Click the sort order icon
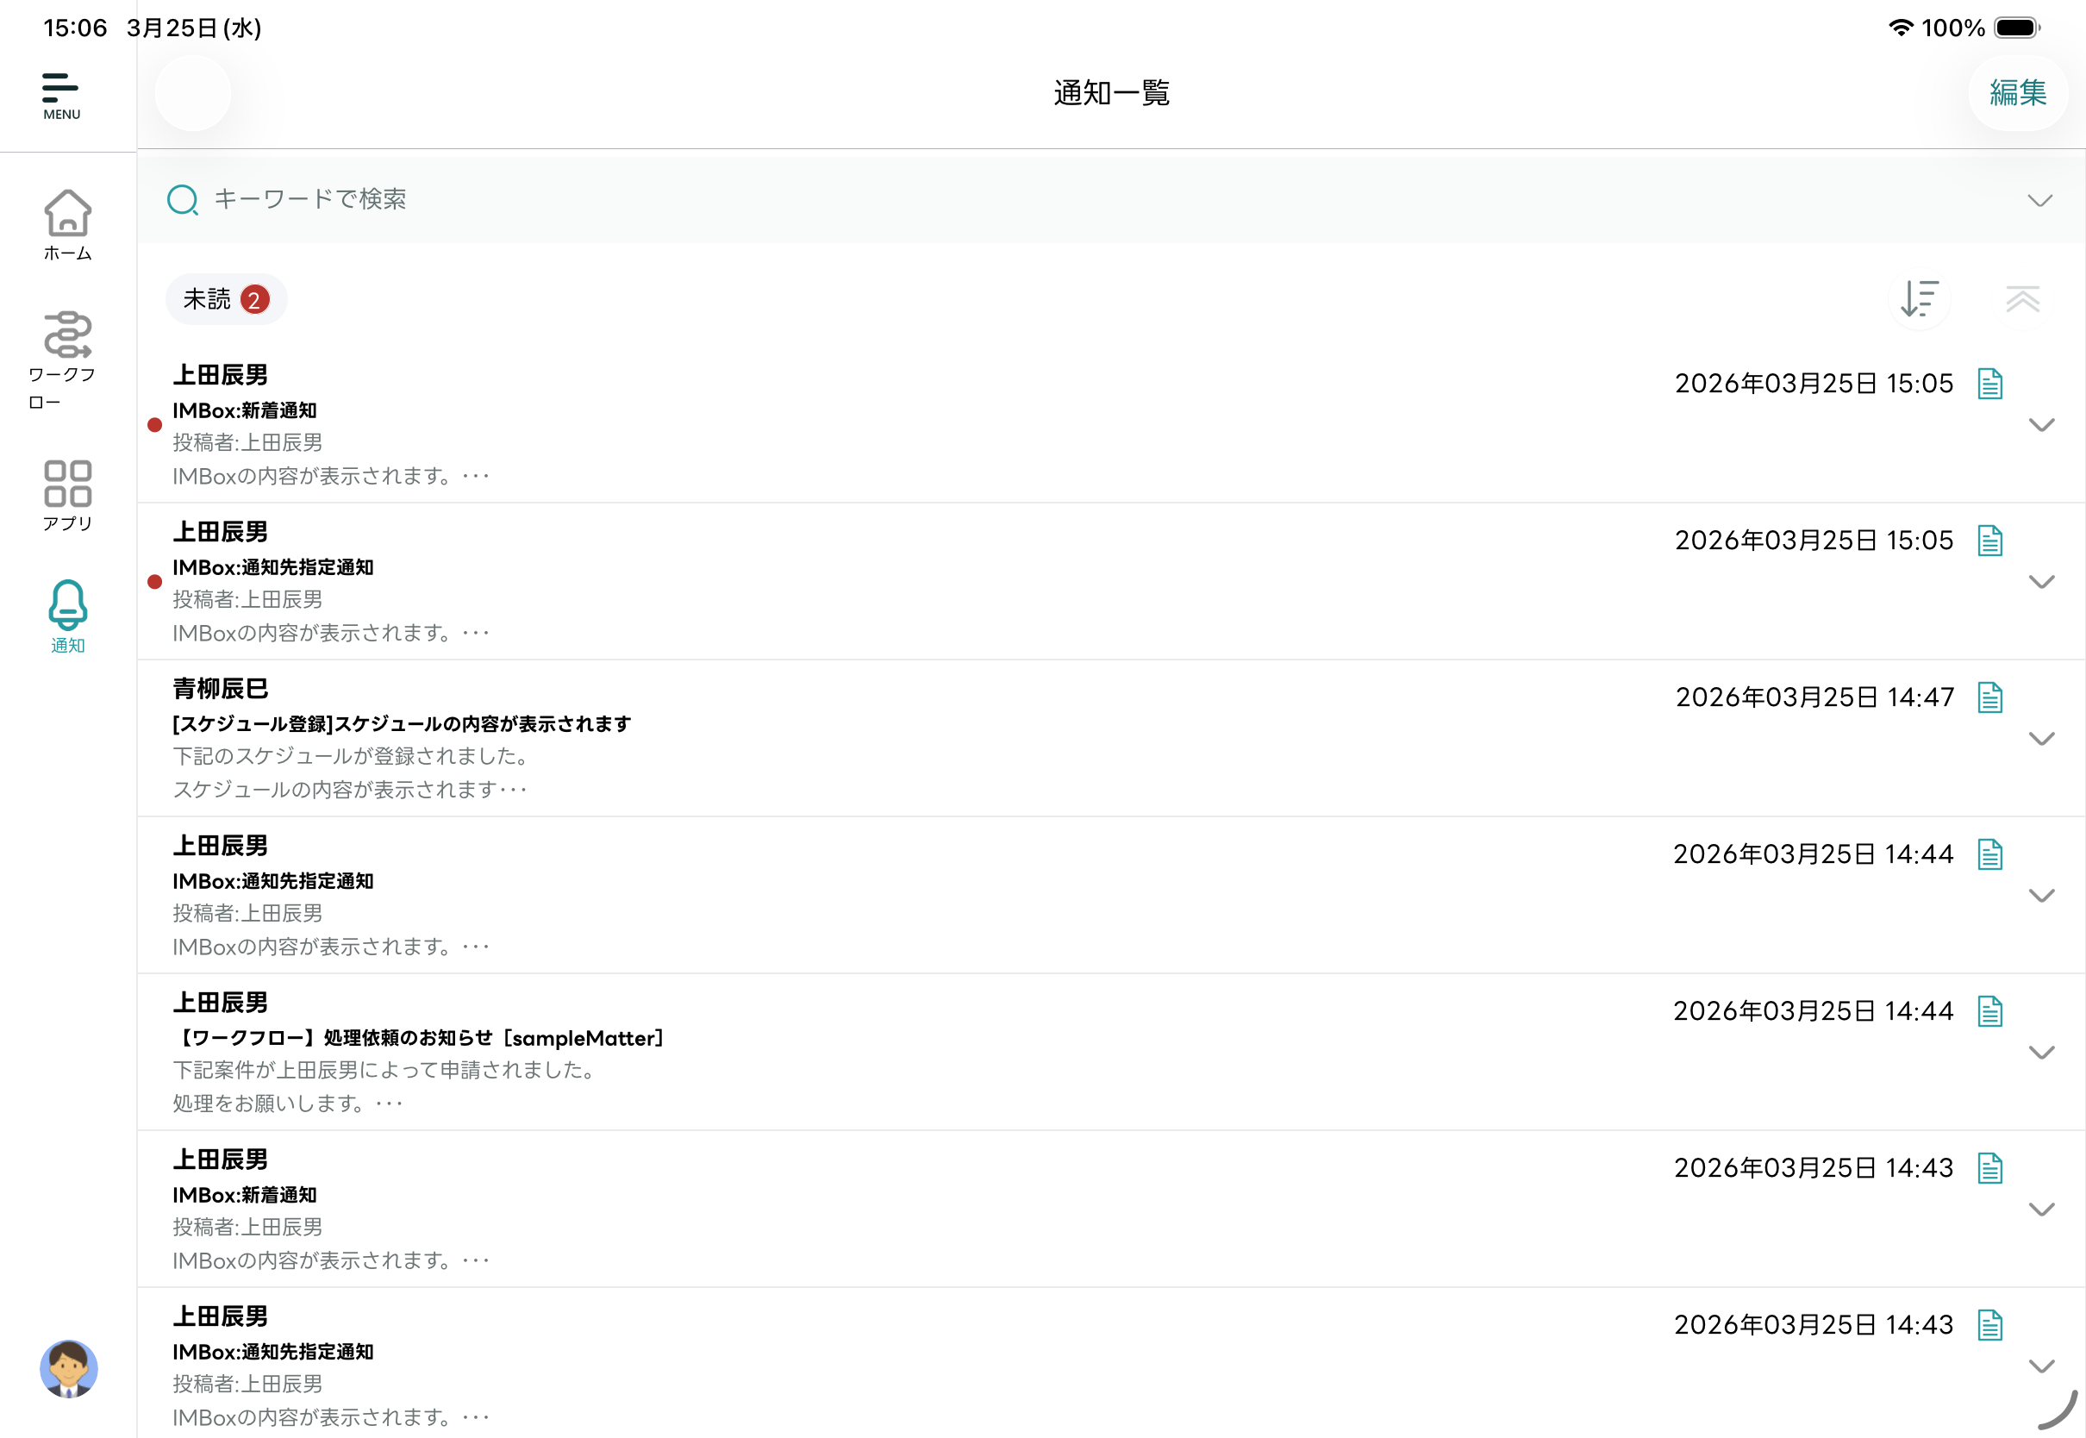2086x1438 pixels. coord(1920,299)
